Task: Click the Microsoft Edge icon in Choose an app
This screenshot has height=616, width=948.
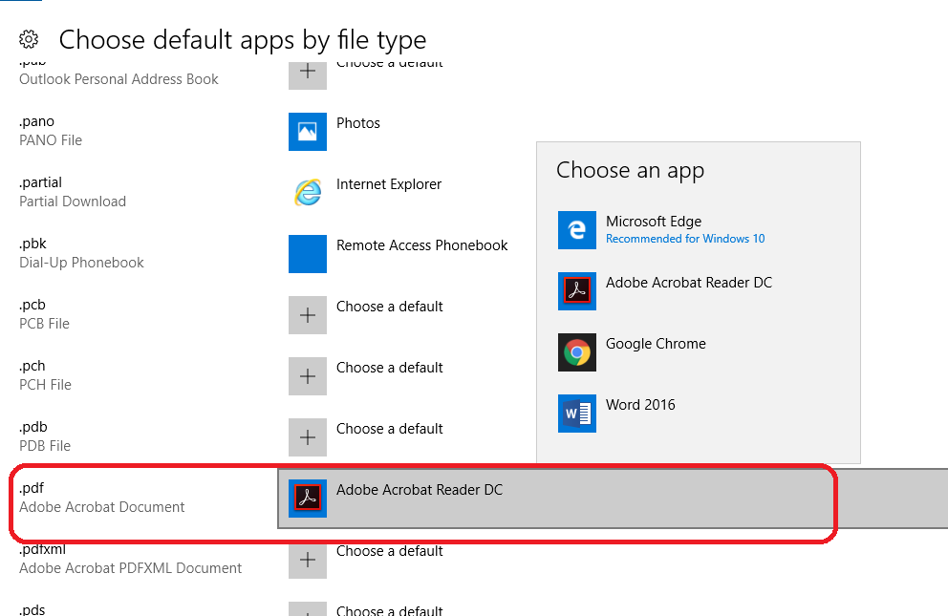Action: (x=577, y=229)
